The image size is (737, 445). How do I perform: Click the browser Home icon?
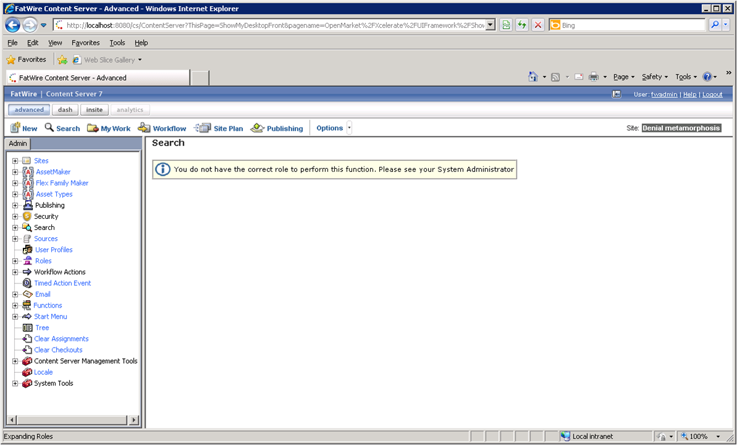point(532,76)
